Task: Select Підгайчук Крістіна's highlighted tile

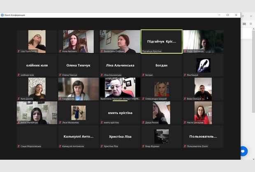Action: pos(162,41)
